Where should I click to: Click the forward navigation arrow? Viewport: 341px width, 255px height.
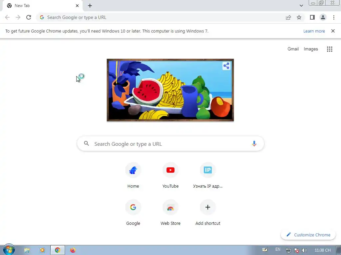[x=18, y=17]
